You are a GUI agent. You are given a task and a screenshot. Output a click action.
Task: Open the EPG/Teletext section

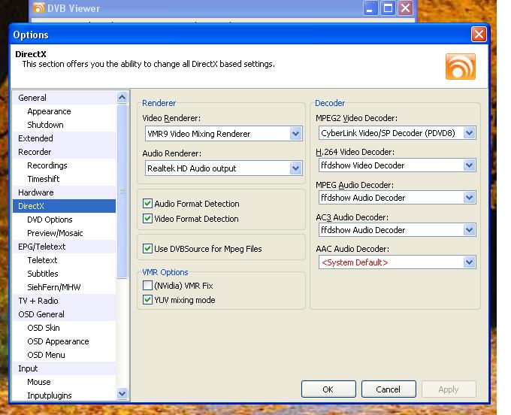click(64, 247)
